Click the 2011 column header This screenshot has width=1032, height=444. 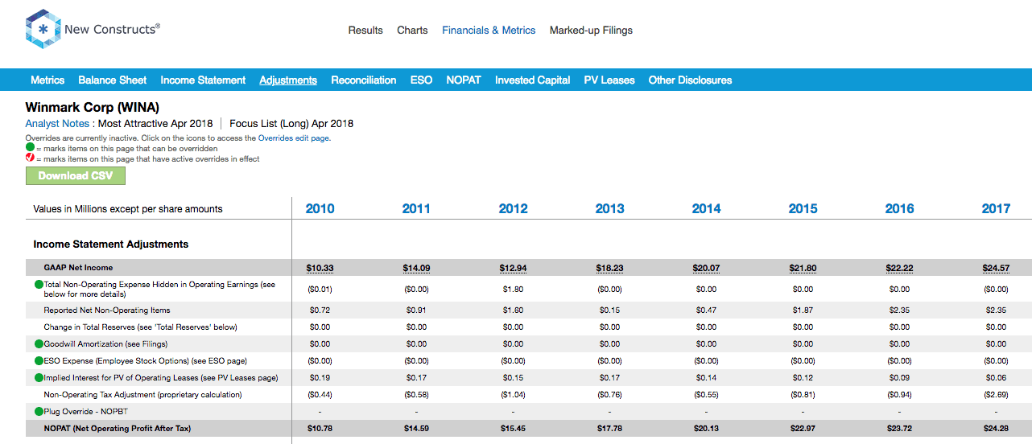pos(416,208)
